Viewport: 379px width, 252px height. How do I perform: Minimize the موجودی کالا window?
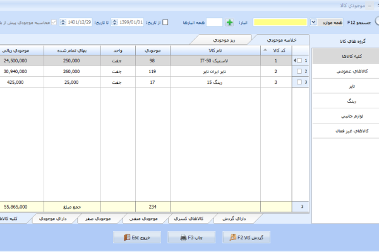[370, 6]
